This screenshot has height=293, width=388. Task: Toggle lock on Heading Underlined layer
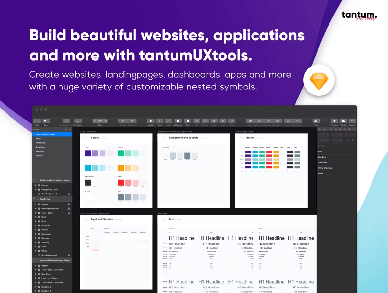[x=69, y=209]
